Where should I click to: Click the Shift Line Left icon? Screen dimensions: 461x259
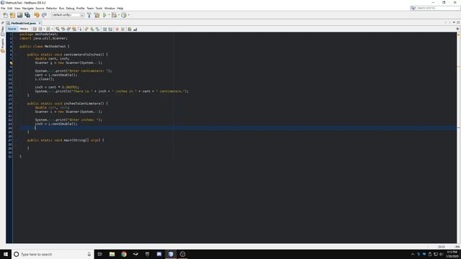click(x=104, y=29)
